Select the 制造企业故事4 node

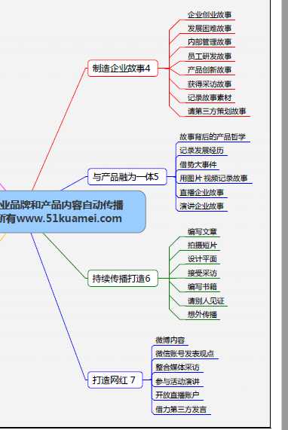click(123, 68)
